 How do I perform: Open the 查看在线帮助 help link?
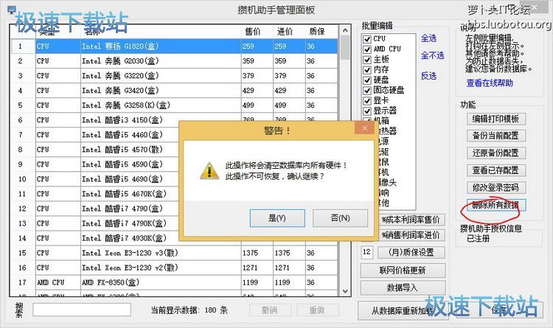490,83
